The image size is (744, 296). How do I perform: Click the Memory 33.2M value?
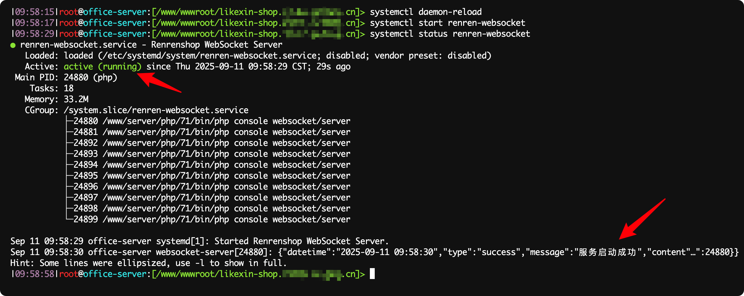click(76, 99)
